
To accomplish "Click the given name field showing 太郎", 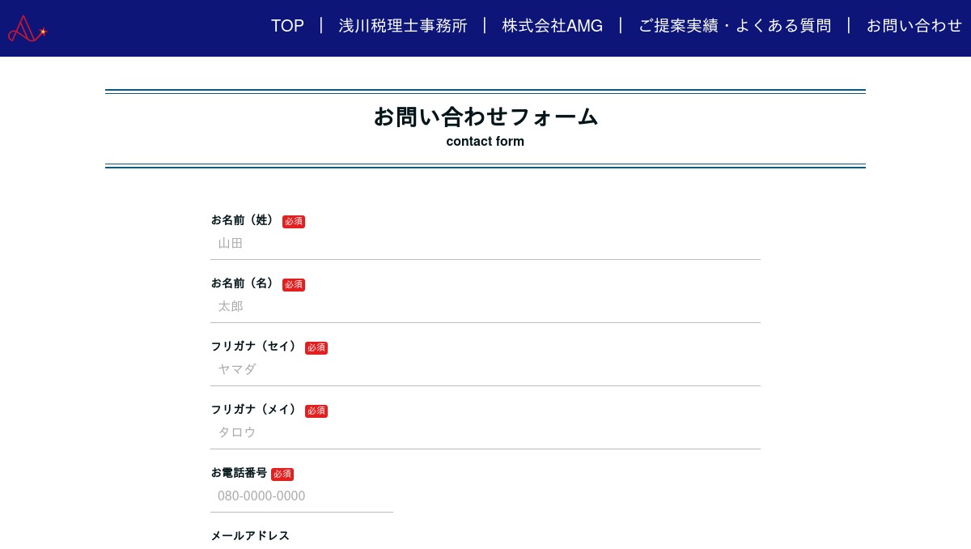I will click(x=485, y=307).
